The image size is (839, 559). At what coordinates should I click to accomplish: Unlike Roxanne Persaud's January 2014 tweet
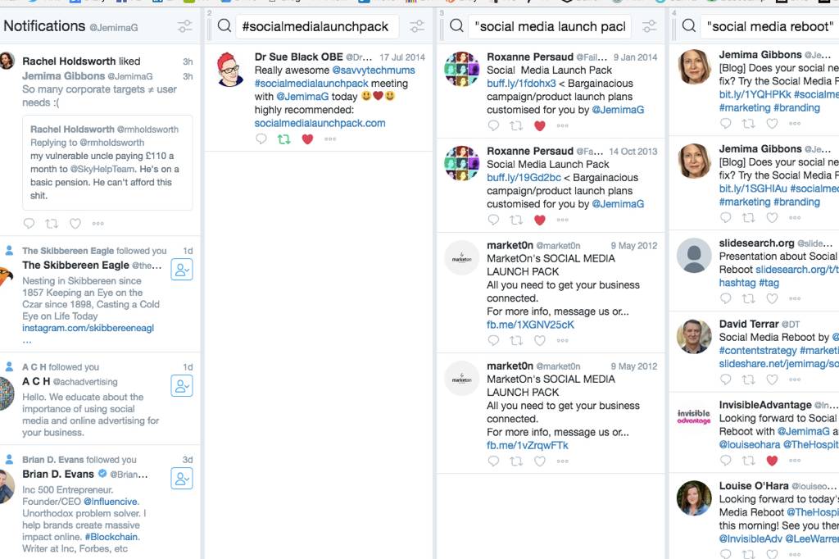[540, 126]
